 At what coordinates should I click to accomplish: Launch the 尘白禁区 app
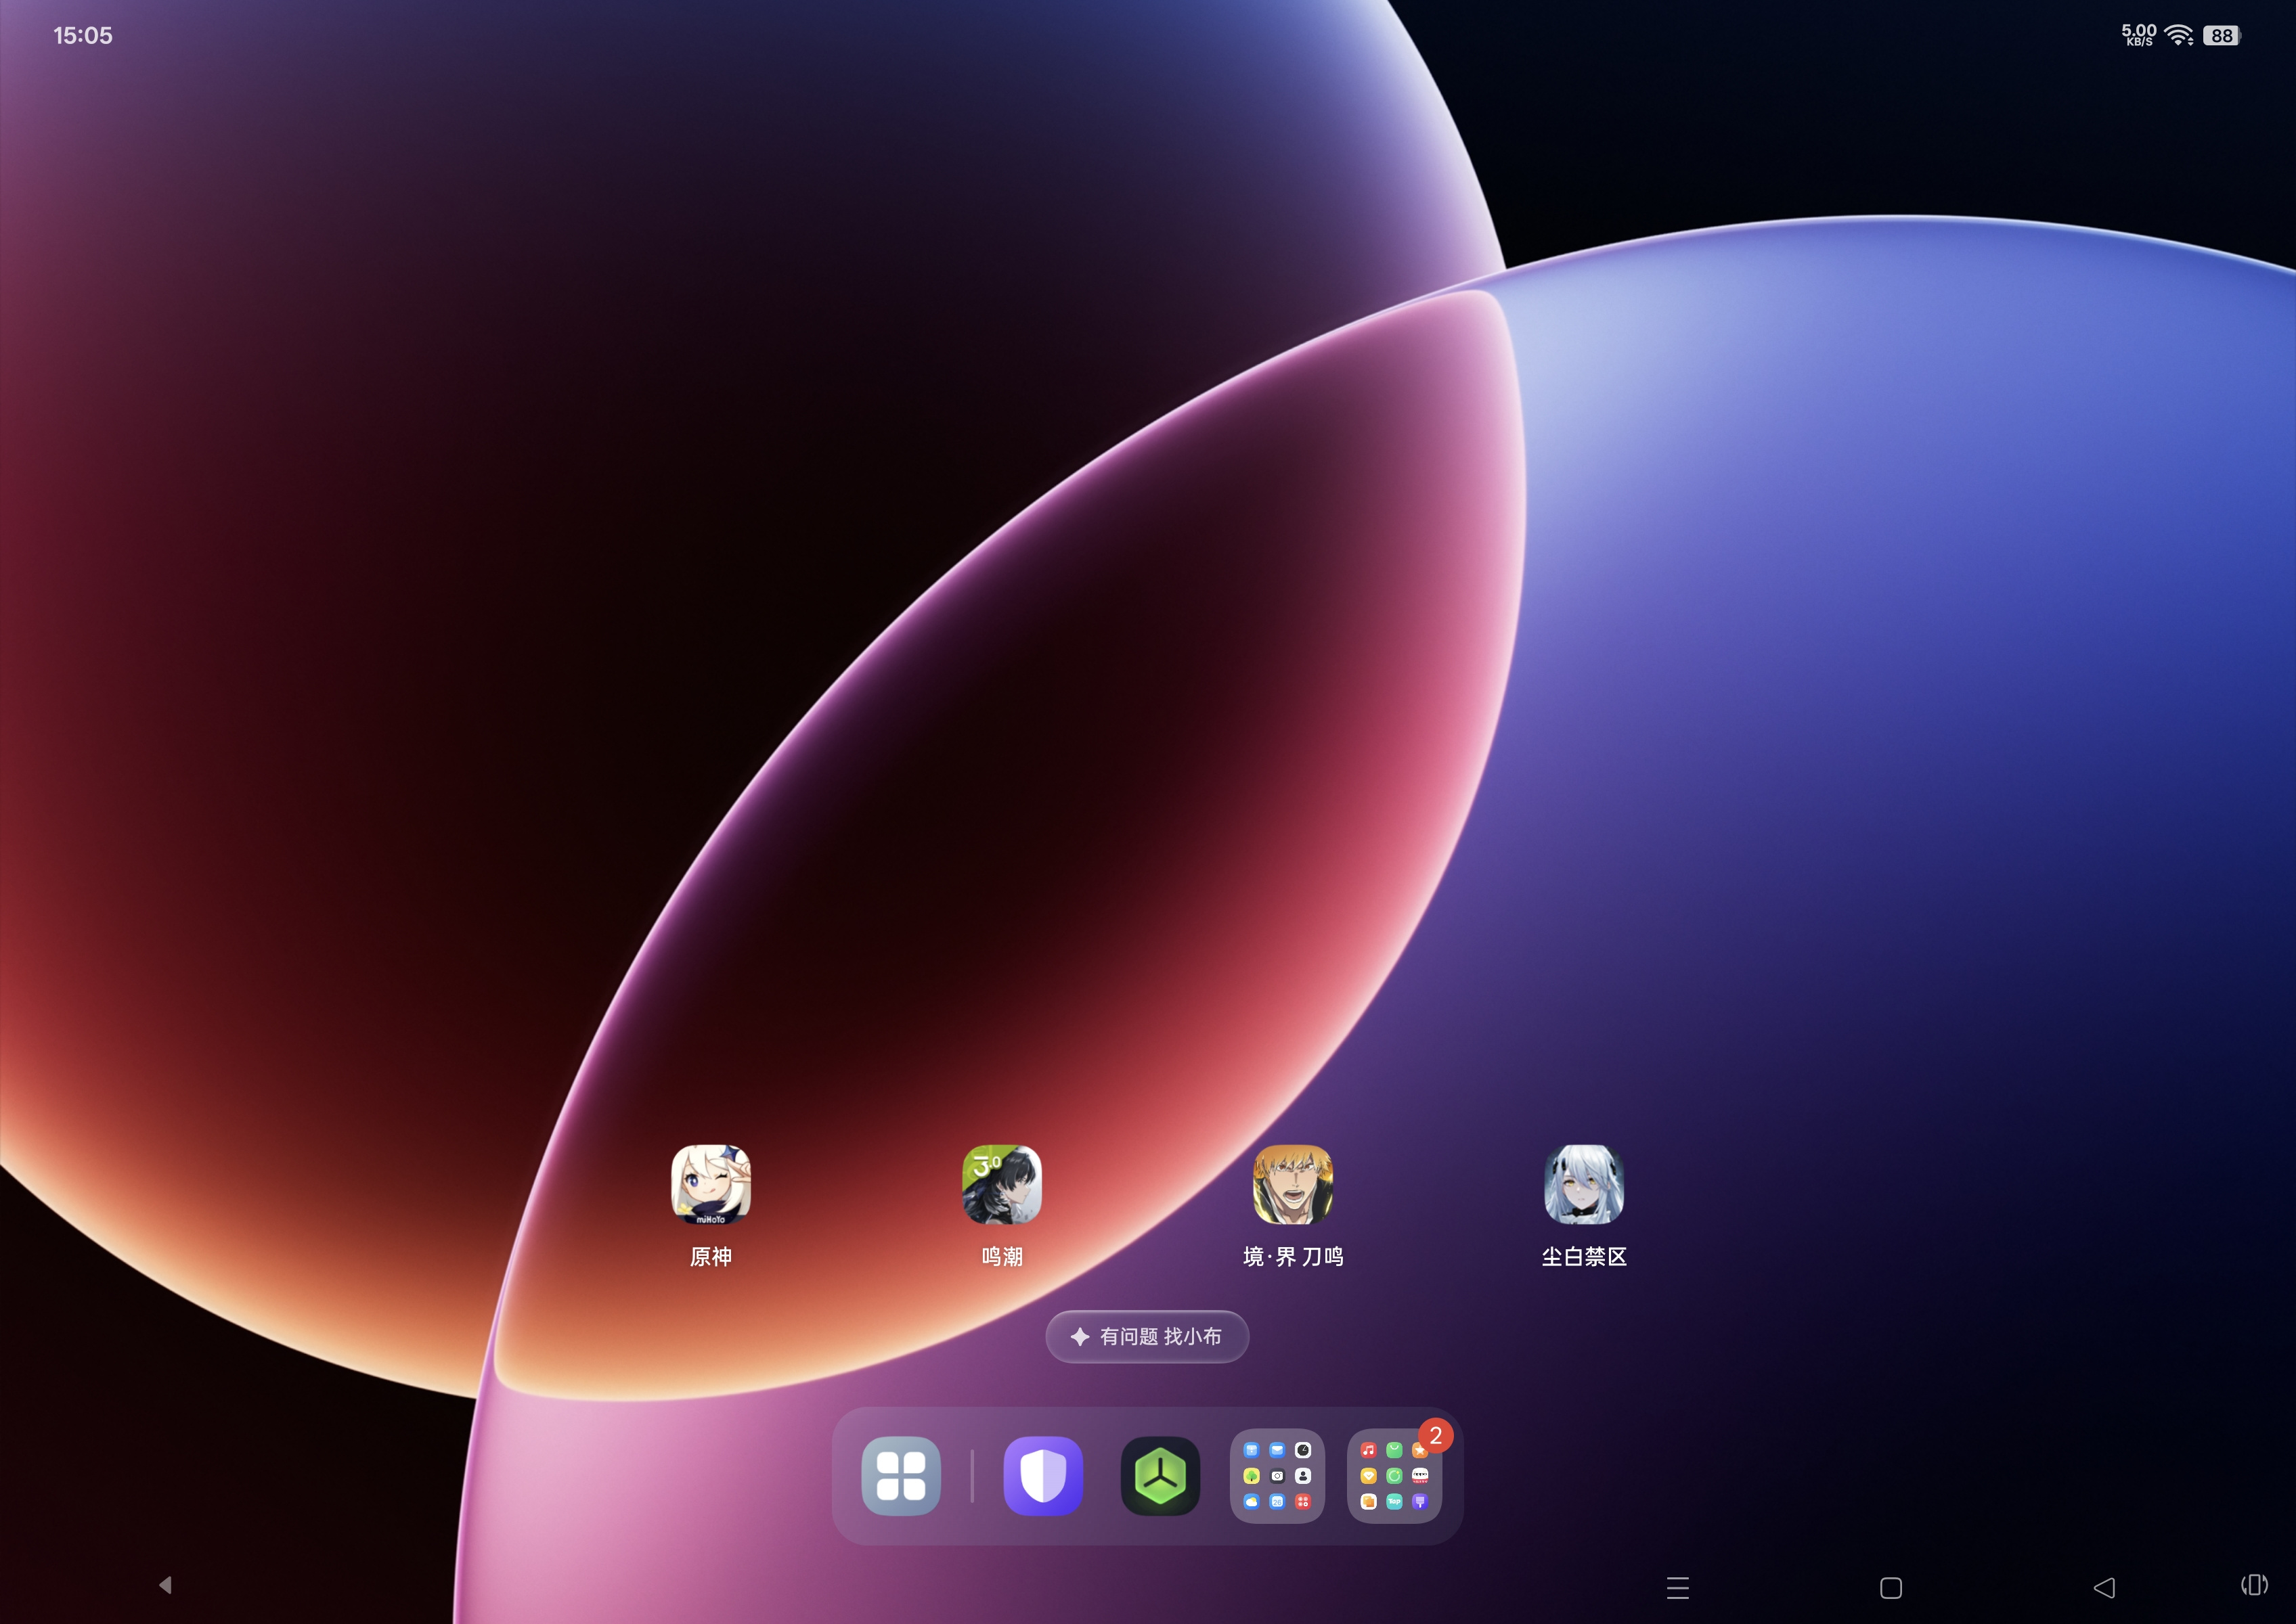pyautogui.click(x=1584, y=1185)
